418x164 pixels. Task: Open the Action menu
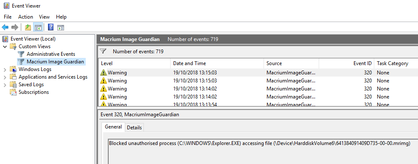[25, 17]
